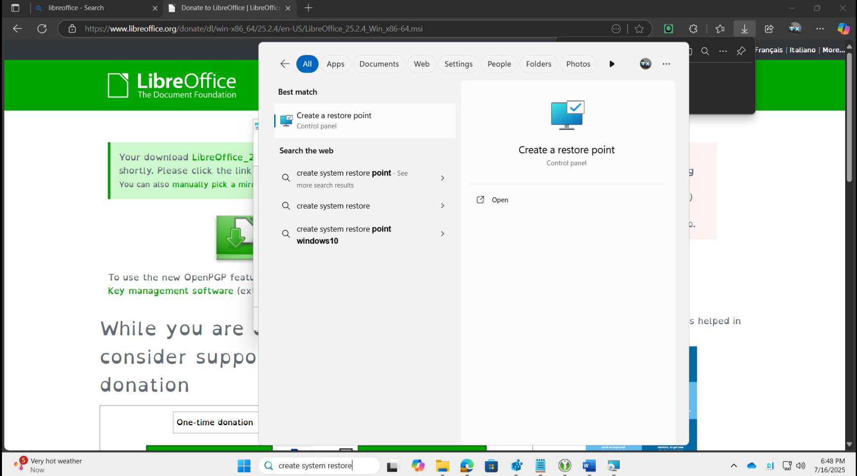Click the large restore point preview icon

point(567,115)
